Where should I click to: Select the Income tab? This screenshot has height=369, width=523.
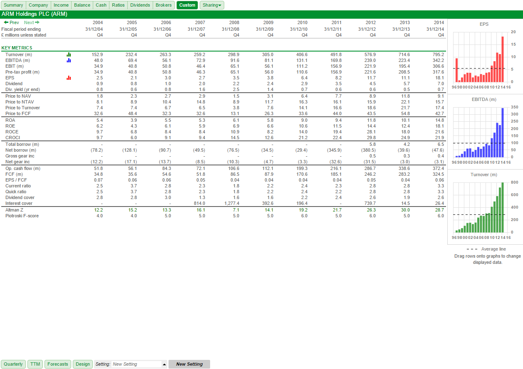(x=61, y=5)
